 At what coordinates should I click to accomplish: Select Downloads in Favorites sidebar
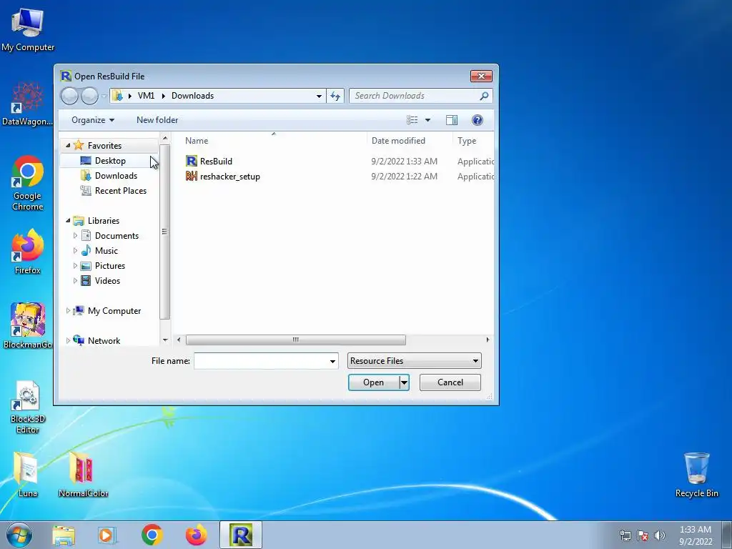coord(116,176)
